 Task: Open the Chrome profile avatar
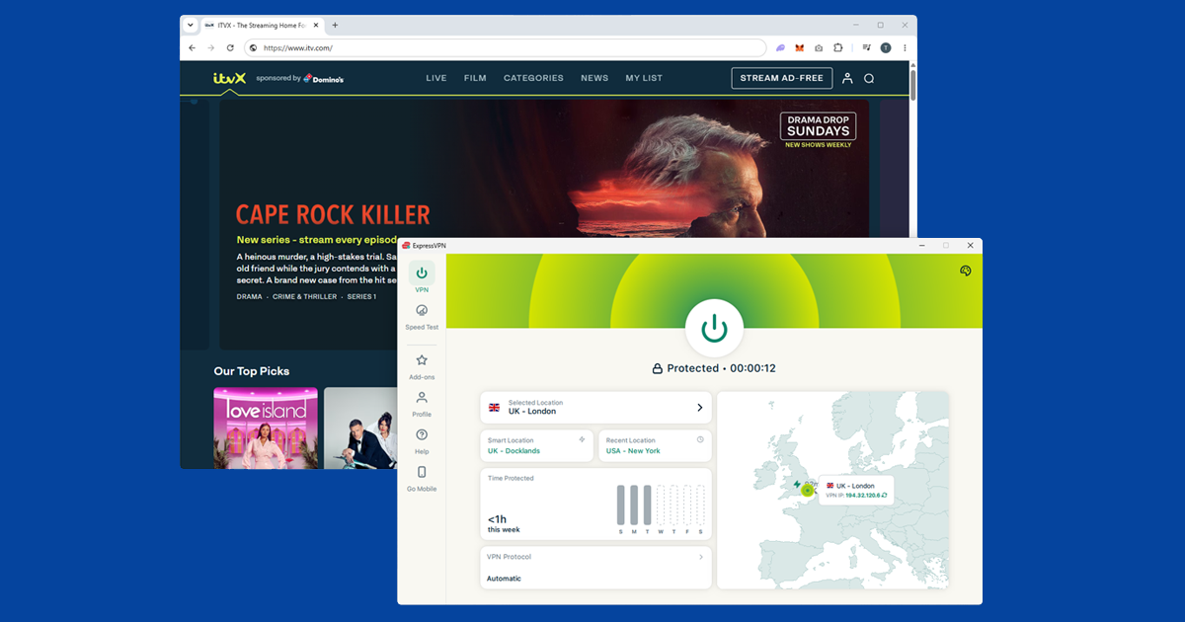(886, 47)
